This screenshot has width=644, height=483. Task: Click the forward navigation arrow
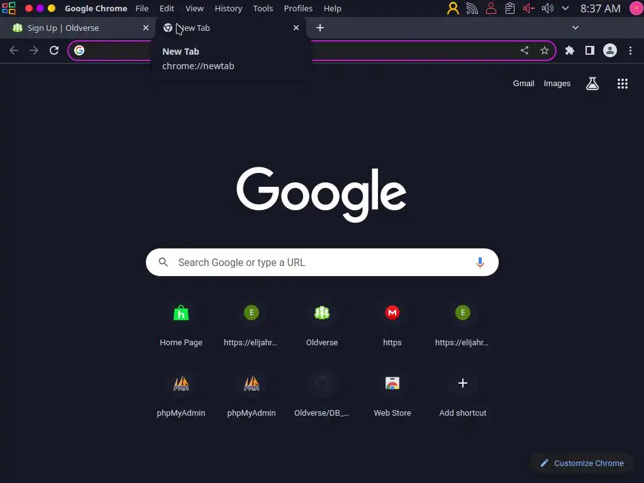(x=34, y=50)
